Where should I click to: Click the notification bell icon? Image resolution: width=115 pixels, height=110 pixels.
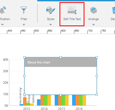click(x=3, y=10)
